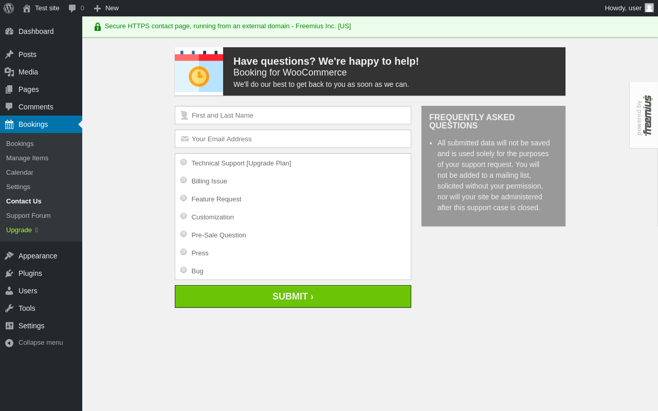Click the Collapse menu arrow icon

[x=9, y=343]
